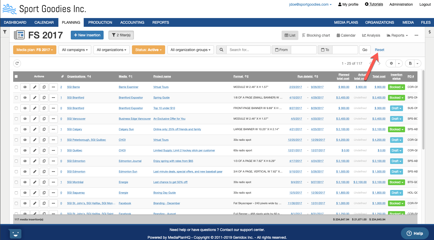434x240 pixels.
Task: Click the table's vertical scrollbar
Action: click(x=423, y=111)
